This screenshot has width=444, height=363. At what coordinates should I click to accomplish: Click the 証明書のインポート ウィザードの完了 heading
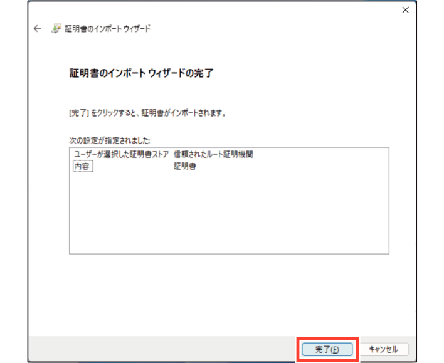pyautogui.click(x=141, y=73)
